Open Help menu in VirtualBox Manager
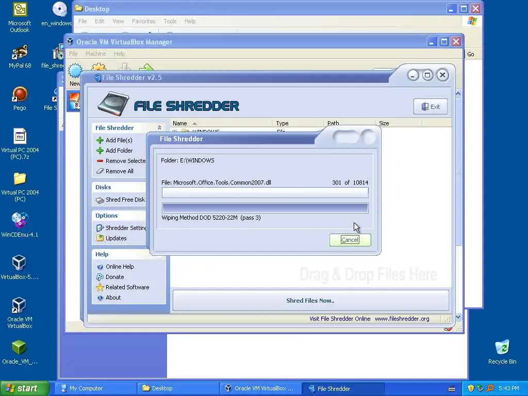This screenshot has width=528, height=396. (x=119, y=54)
